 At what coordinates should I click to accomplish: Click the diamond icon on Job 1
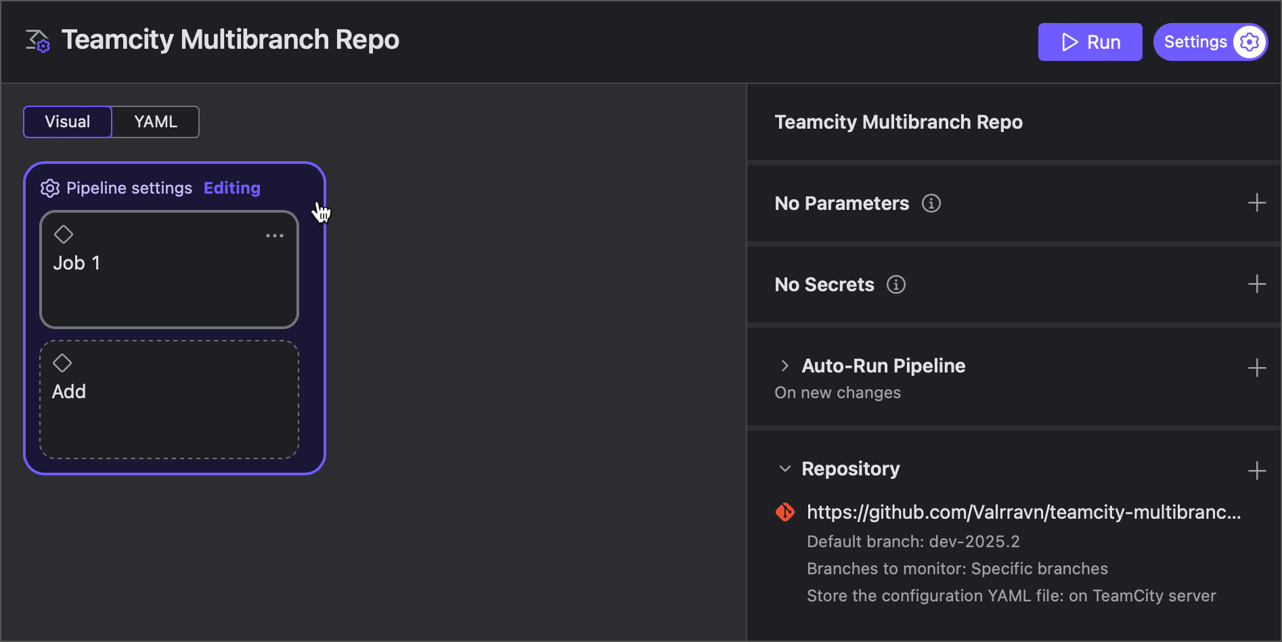coord(64,234)
